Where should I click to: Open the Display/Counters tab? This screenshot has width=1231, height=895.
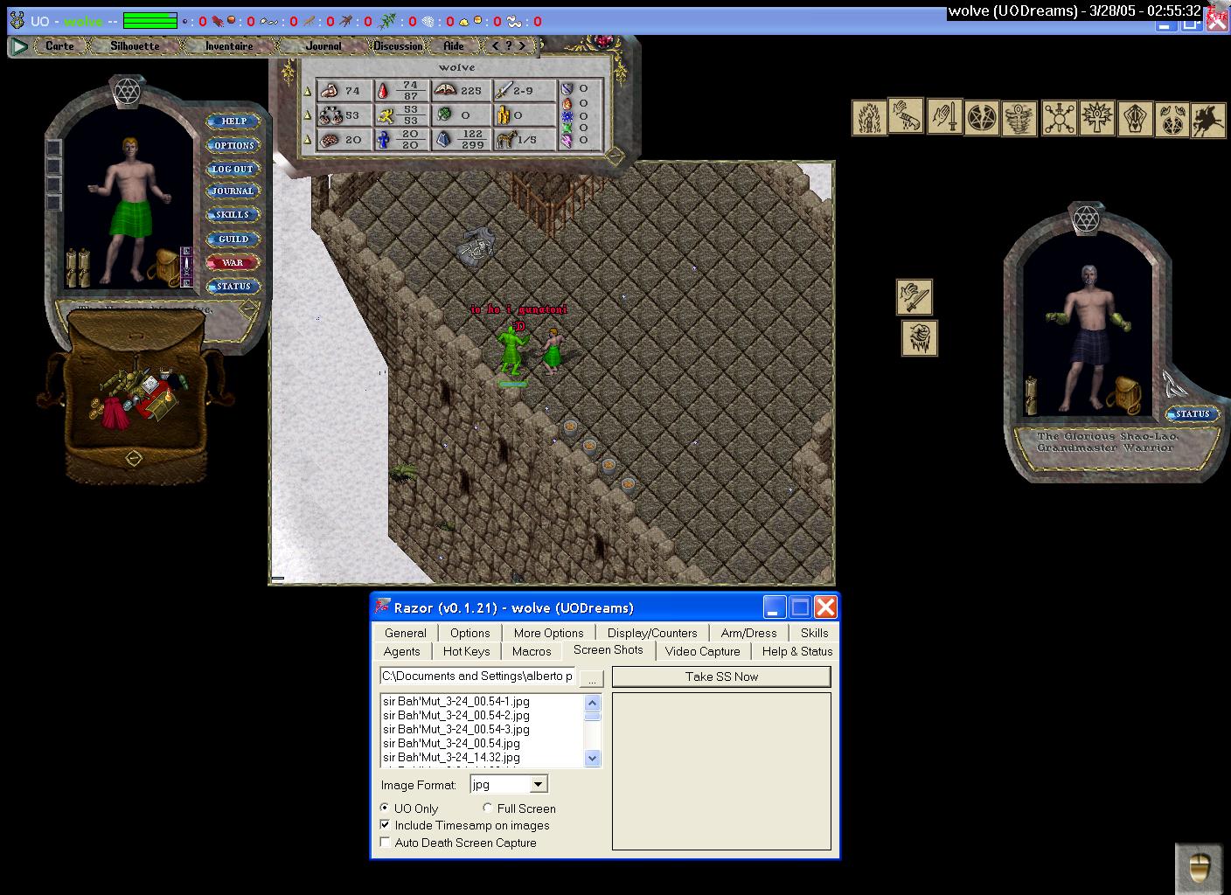652,633
